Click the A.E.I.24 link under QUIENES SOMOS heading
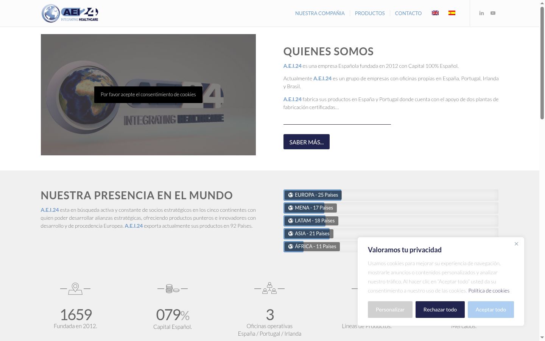Viewport: 545px width, 341px height. pos(293,66)
